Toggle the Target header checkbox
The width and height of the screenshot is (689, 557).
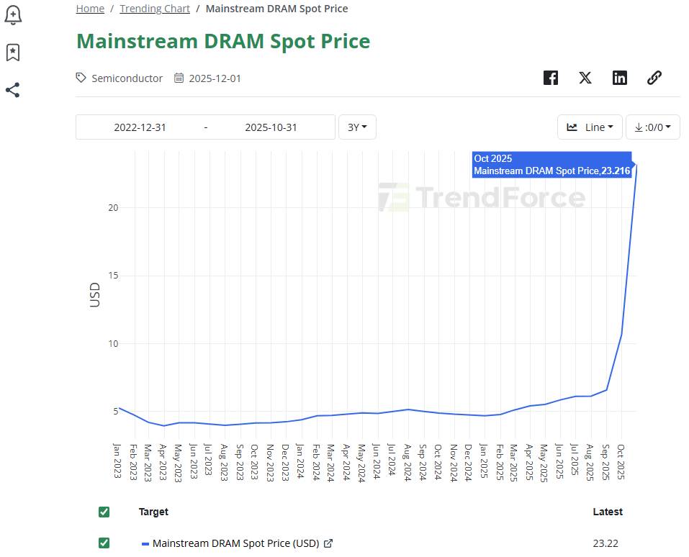point(104,512)
